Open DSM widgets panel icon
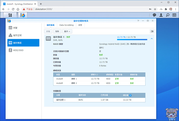 [174, 15]
